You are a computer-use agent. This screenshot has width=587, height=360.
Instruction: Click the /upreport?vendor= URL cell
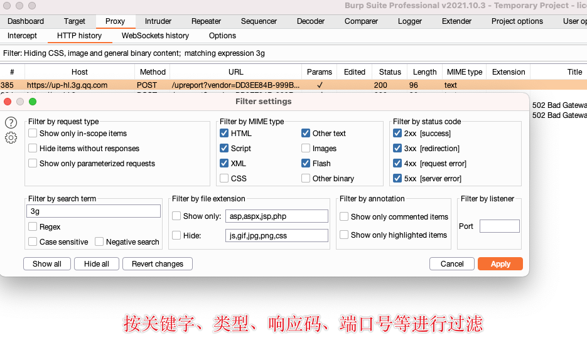coord(236,85)
